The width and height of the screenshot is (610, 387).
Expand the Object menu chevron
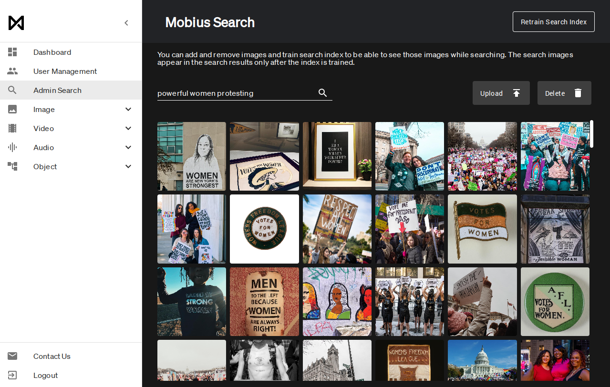(x=128, y=166)
